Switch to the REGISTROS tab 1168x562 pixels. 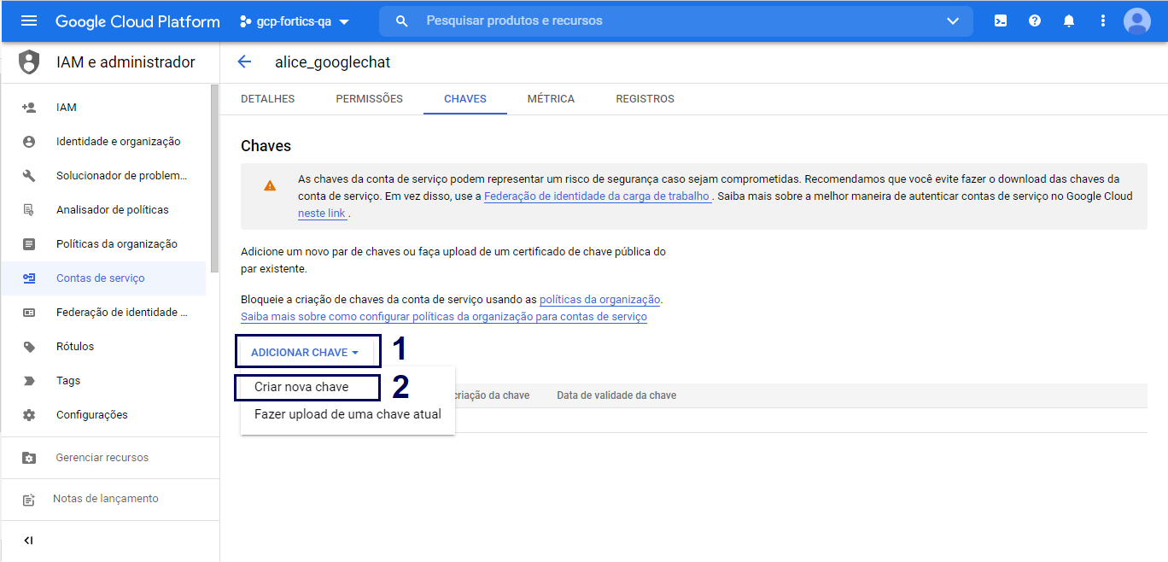coord(645,99)
